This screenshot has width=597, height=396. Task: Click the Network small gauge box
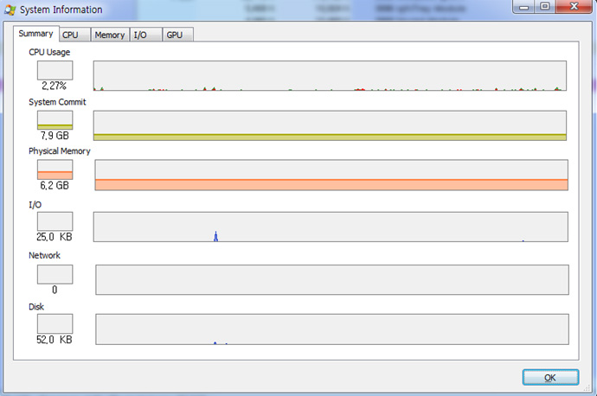55,274
